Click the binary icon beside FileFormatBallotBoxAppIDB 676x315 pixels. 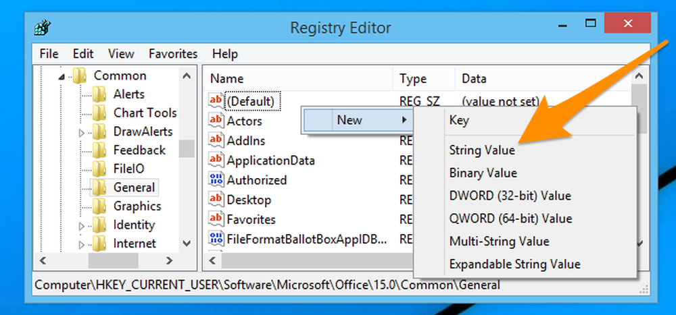[216, 238]
